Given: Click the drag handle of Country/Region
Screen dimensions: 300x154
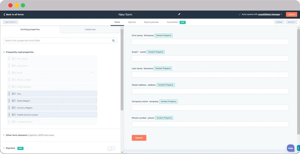Looking at the screenshot, I should coord(9,108).
